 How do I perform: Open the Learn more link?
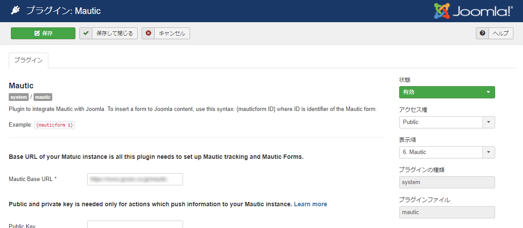(x=310, y=204)
